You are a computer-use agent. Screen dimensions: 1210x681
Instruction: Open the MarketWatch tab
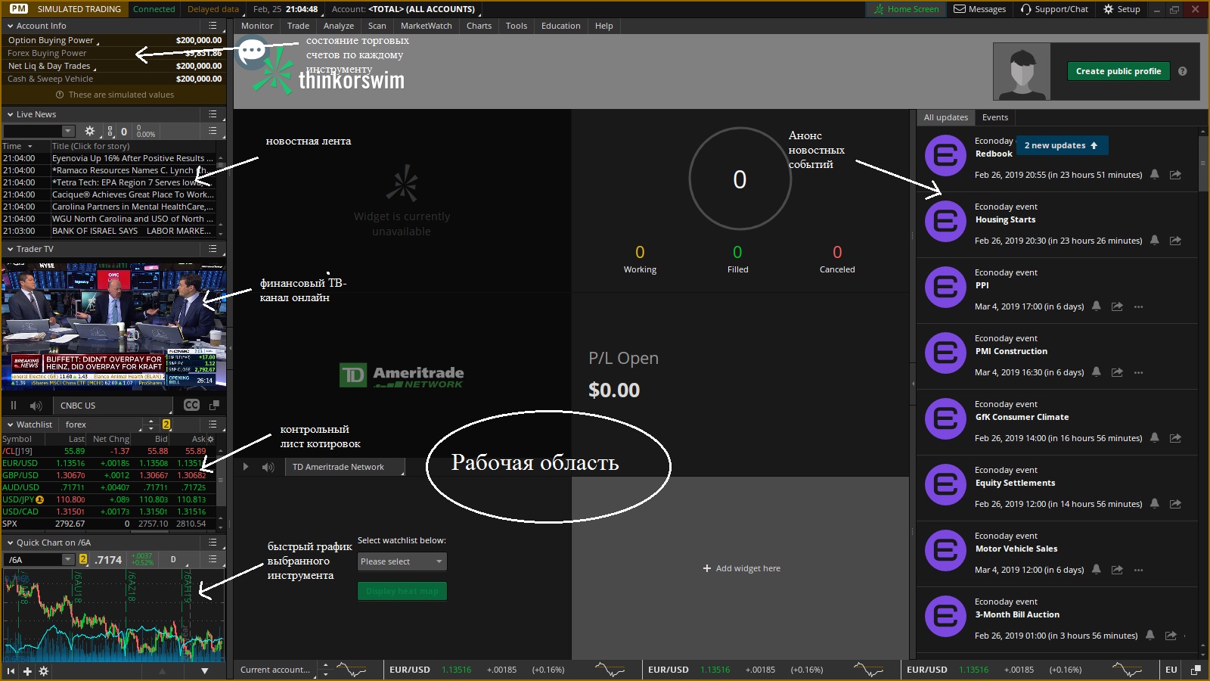[x=426, y=26]
